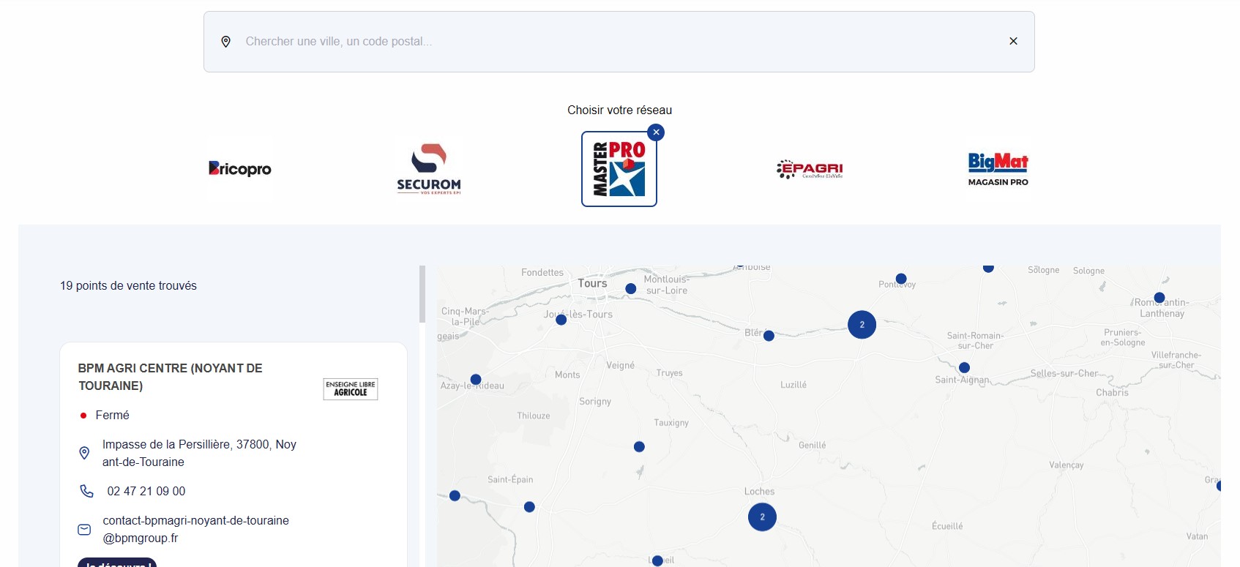Click the '19 points de vente trouvés' text
This screenshot has width=1240, height=567.
click(128, 286)
